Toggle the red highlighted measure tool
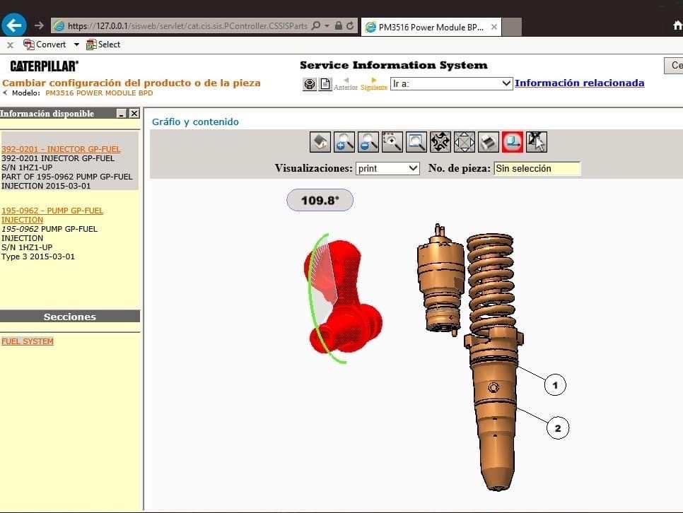 [x=512, y=142]
